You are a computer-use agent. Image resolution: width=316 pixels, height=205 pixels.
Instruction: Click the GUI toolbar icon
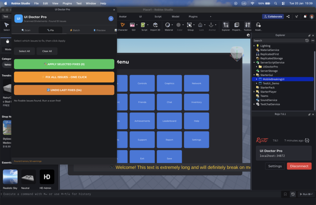tap(132, 25)
